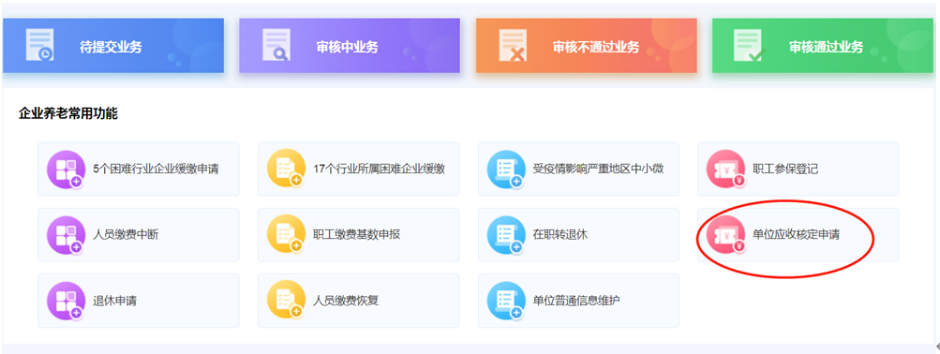Image resolution: width=940 pixels, height=354 pixels.
Task: Select the 职工参保登记 text label
Action: pyautogui.click(x=785, y=169)
